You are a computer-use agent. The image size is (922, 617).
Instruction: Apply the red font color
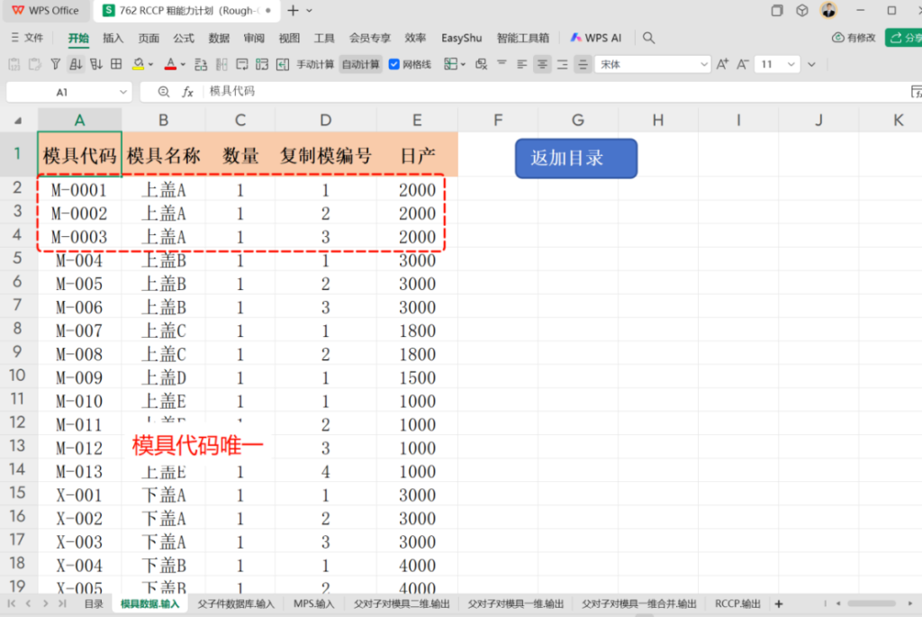170,64
